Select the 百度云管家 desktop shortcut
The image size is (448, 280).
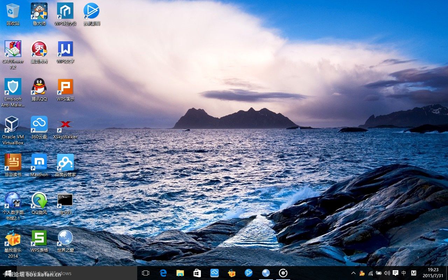tap(65, 166)
